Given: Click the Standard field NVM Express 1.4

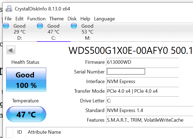Looking at the screenshot, I should [150, 110].
